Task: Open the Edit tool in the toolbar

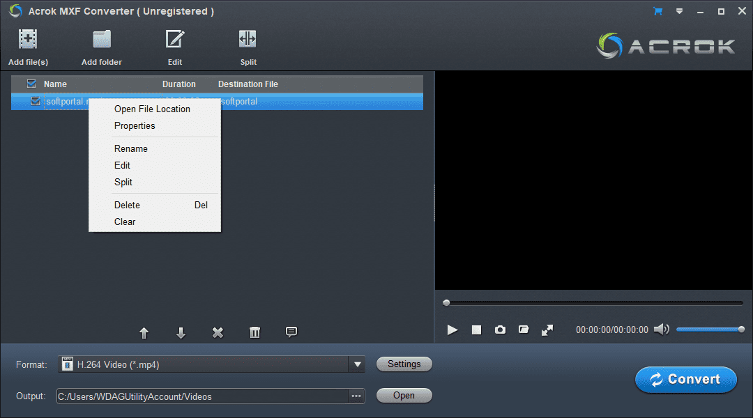Action: point(175,39)
